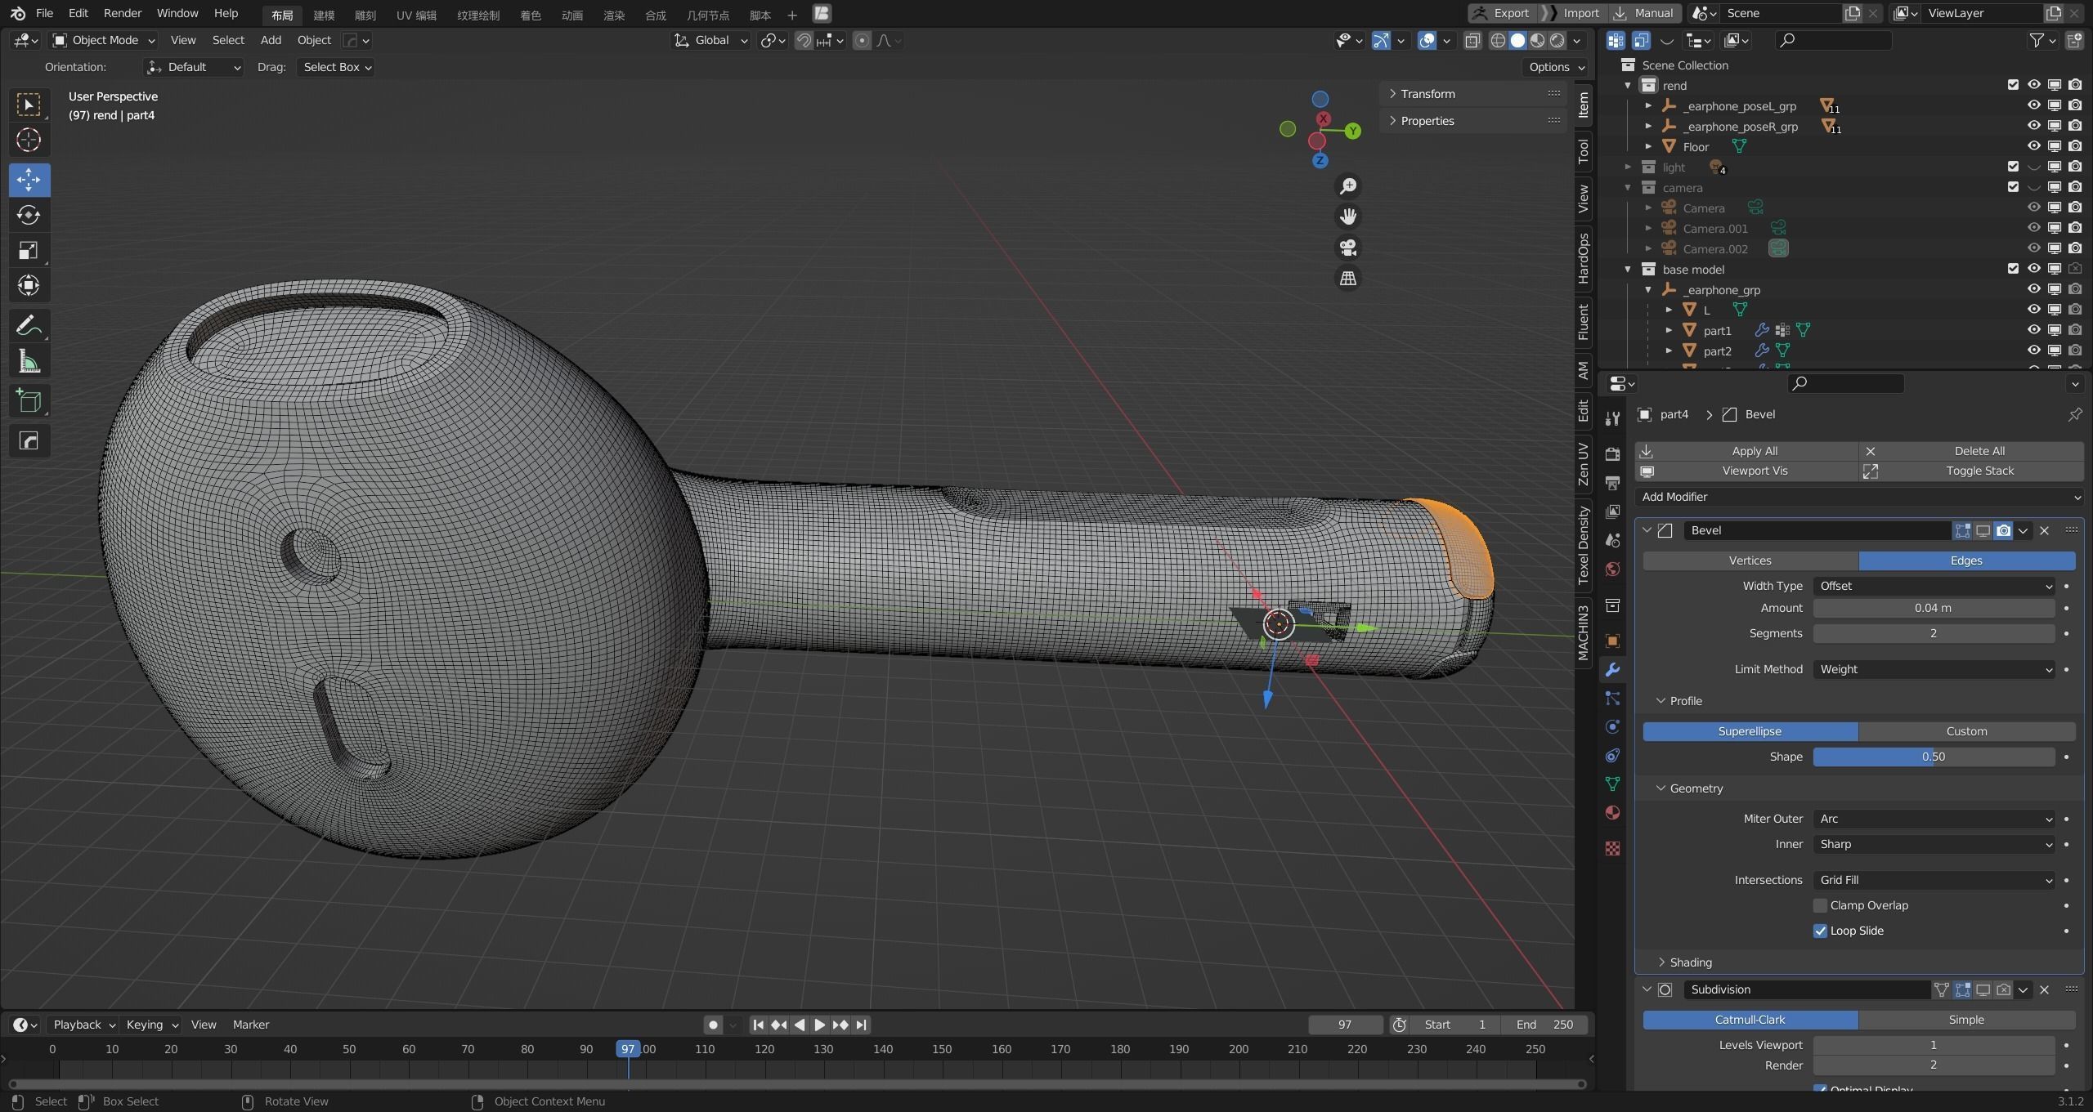The width and height of the screenshot is (2093, 1112).
Task: Toggle camera view in viewport
Action: pos(1347,248)
